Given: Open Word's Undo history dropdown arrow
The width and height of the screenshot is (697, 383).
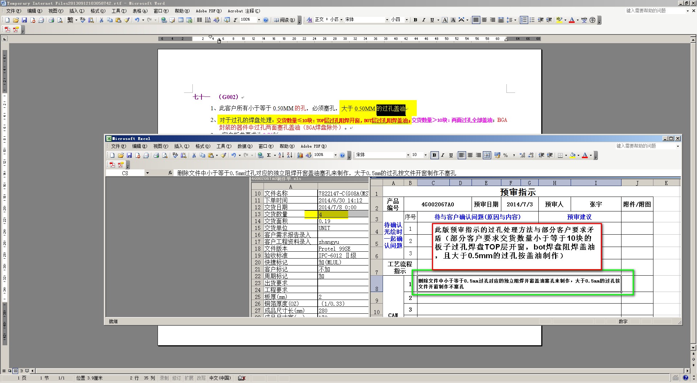Looking at the screenshot, I should (x=143, y=20).
